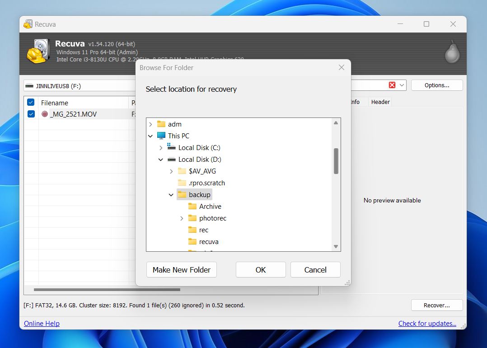487x348 pixels.
Task: Expand the adm tree node
Action: coord(150,124)
